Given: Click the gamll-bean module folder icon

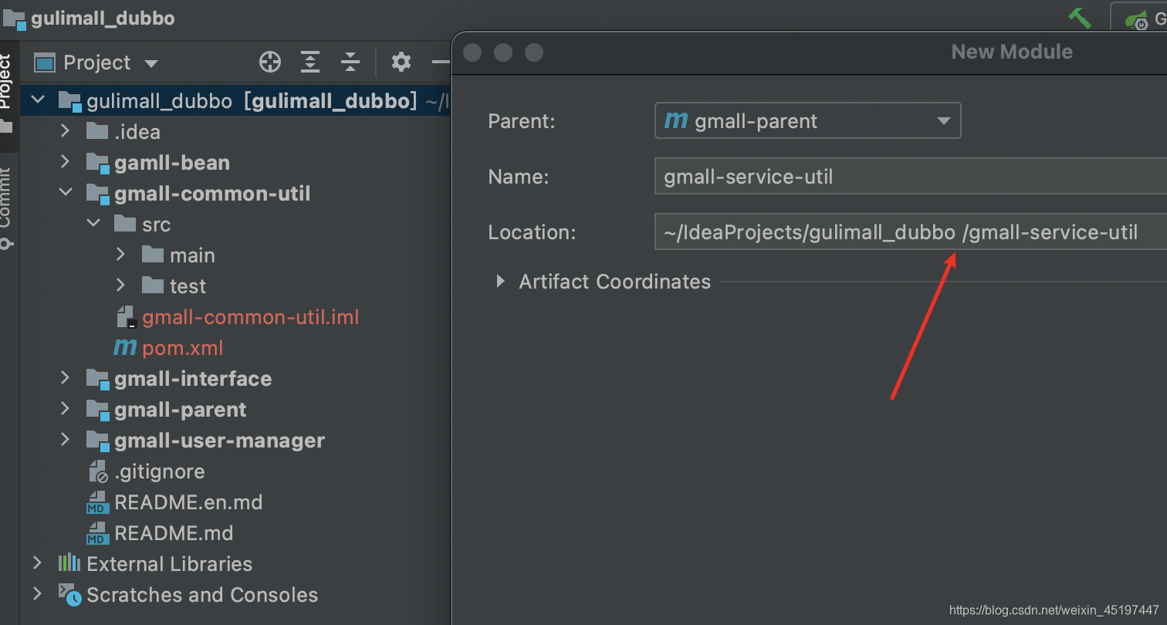Looking at the screenshot, I should (x=97, y=163).
